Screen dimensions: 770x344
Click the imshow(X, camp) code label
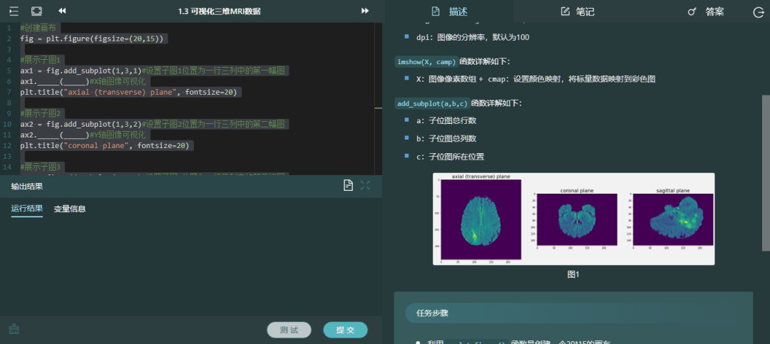(x=426, y=62)
